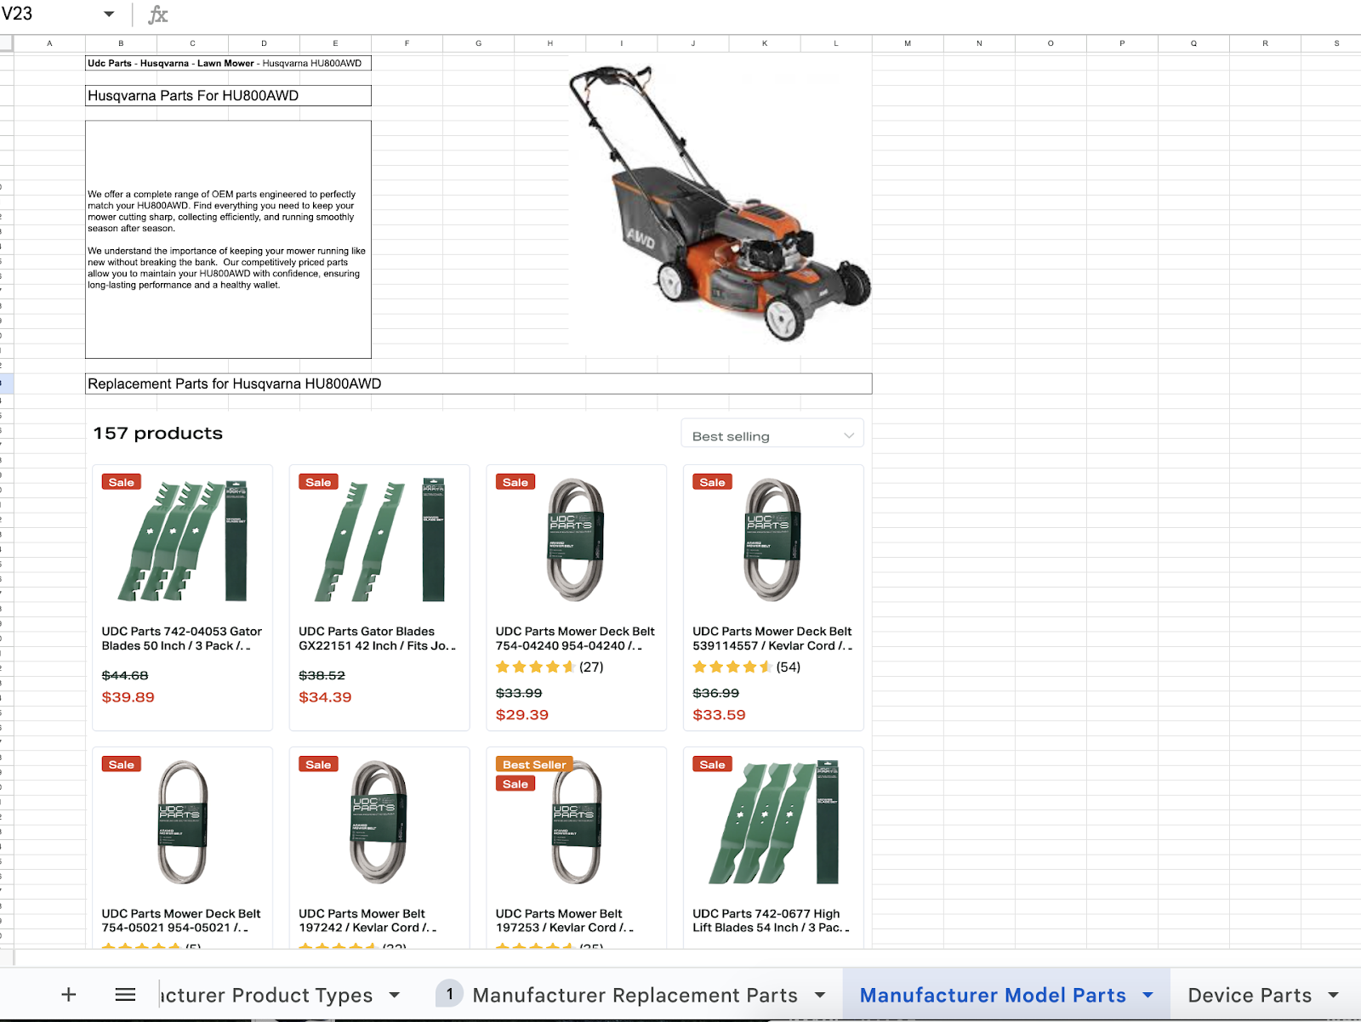Add a new sheet with plus icon
The image size is (1361, 1022).
[69, 994]
